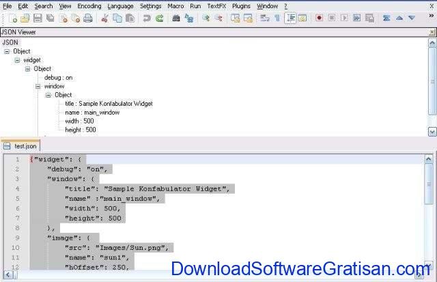Click the JSON Viewer scroll down arrow

pyautogui.click(x=432, y=132)
